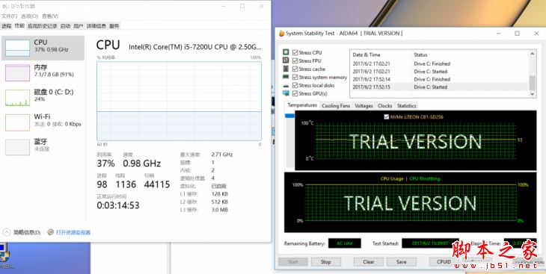Select the Wi-Fi entry in performance sidebar

(43, 122)
